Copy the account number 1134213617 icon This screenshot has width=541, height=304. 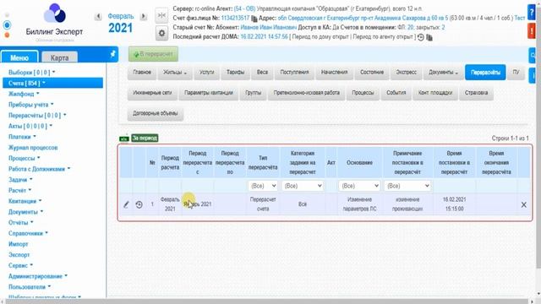(254, 19)
